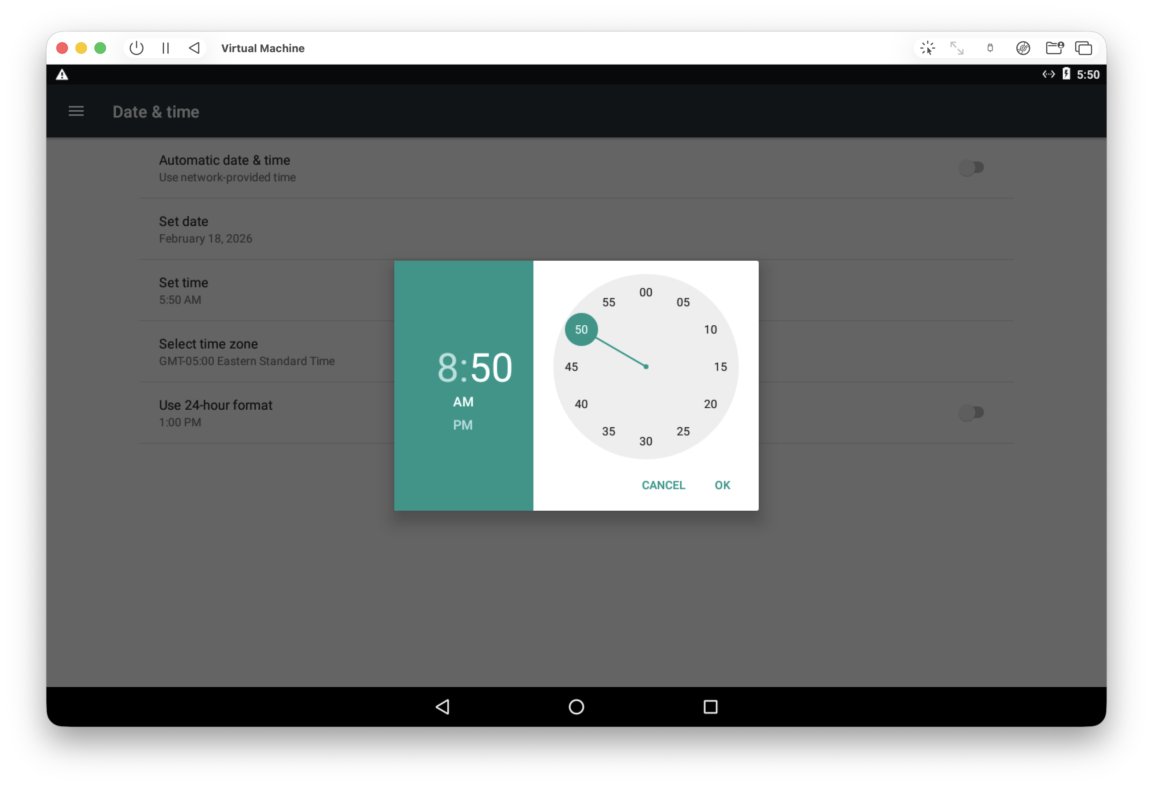The image size is (1153, 788).
Task: Open the hamburger navigation menu
Action: pos(76,112)
